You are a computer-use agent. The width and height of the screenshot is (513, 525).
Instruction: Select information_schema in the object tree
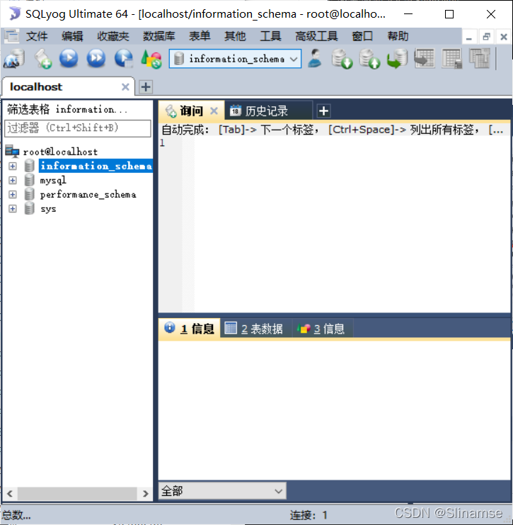click(96, 166)
